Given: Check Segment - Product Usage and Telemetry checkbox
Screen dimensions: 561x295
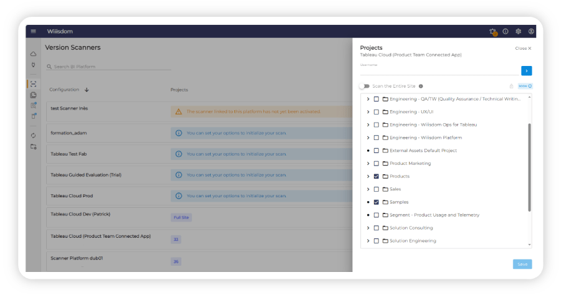Looking at the screenshot, I should pyautogui.click(x=376, y=215).
